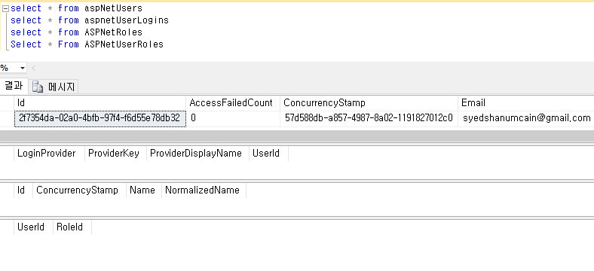The height and width of the screenshot is (271, 594).
Task: Select the 결과 results tab
Action: [x=14, y=86]
